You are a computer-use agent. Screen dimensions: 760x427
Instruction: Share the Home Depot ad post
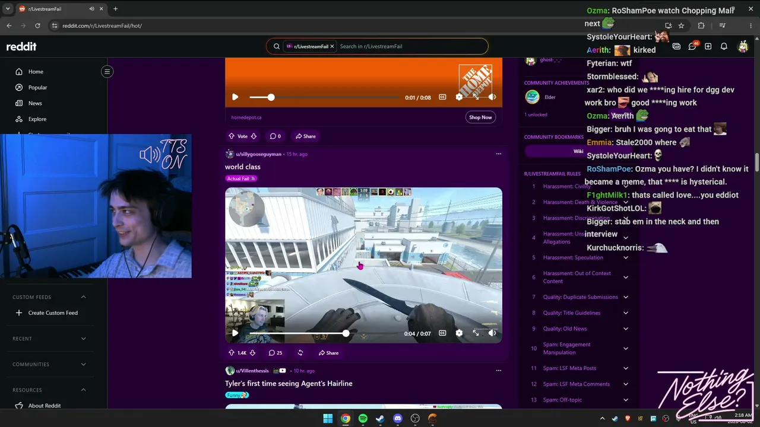(306, 136)
